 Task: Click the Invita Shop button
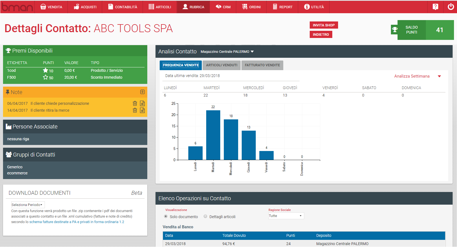coord(324,25)
